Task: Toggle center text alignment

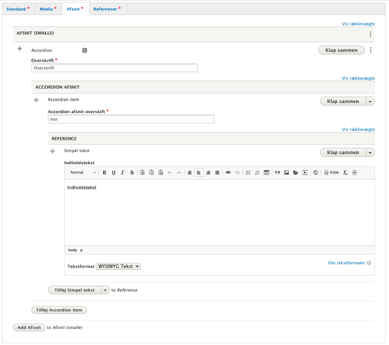Action: coord(190,172)
